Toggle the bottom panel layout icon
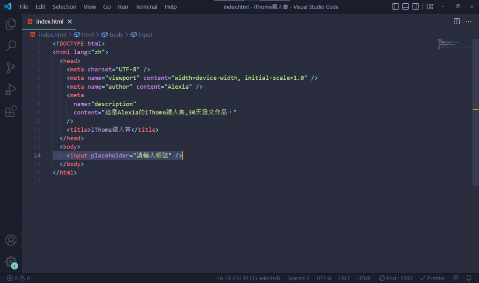This screenshot has height=283, width=479. (406, 7)
